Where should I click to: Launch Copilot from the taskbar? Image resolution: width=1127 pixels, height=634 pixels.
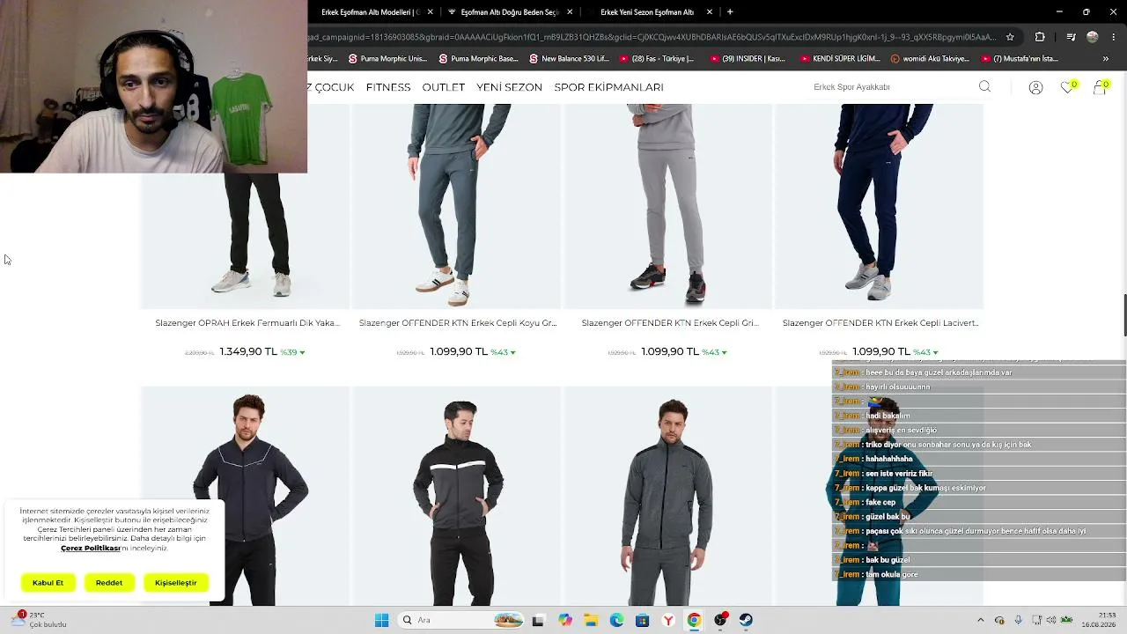point(564,620)
